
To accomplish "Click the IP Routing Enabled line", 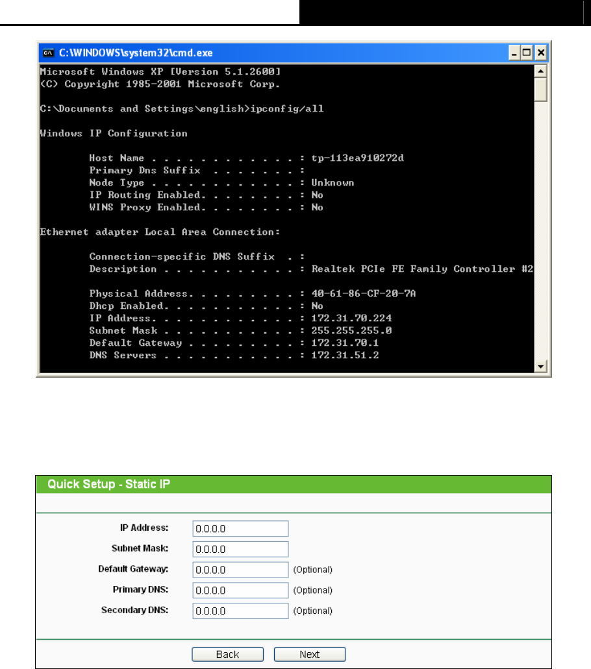I will tap(207, 195).
